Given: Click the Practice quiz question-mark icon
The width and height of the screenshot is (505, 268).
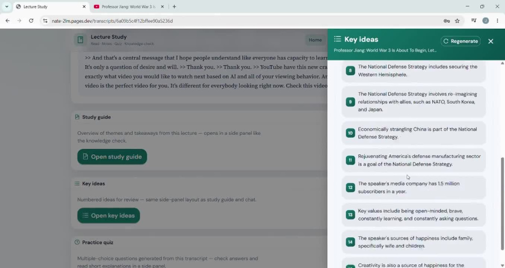Looking at the screenshot, I should point(77,242).
